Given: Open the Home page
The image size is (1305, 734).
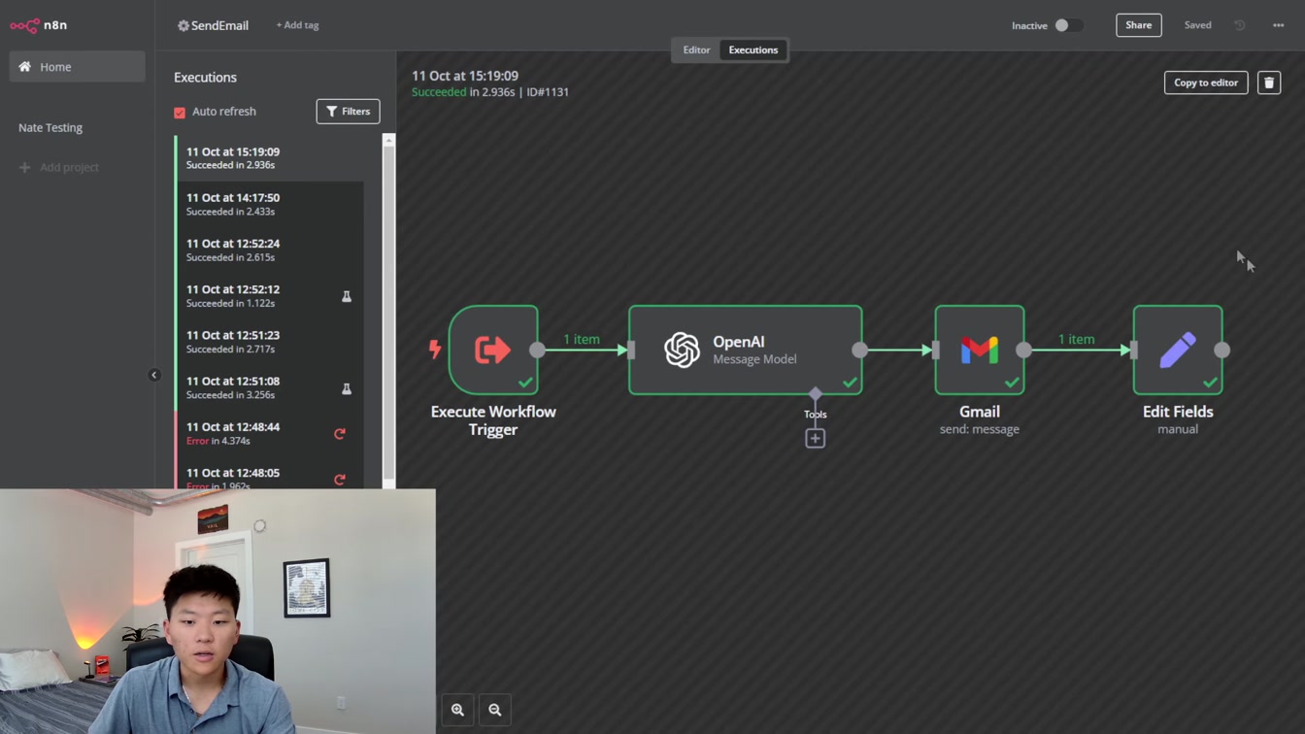Looking at the screenshot, I should pyautogui.click(x=77, y=67).
